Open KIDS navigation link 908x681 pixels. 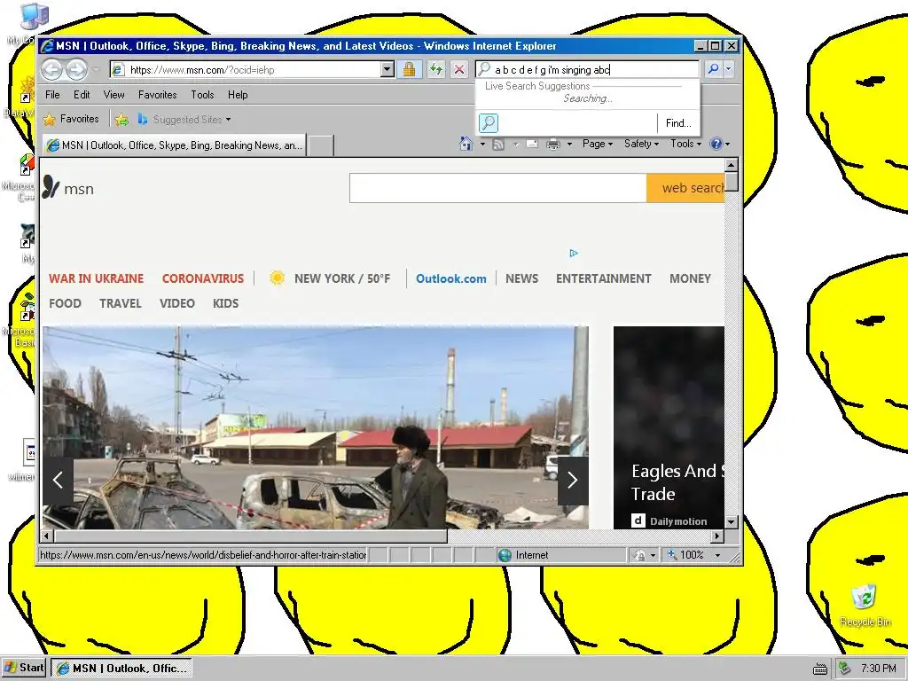pos(226,303)
